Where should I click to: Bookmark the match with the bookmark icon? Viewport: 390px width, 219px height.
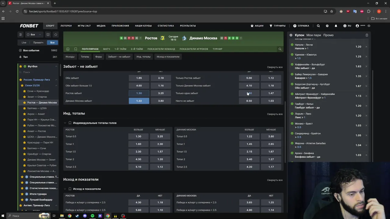tap(76, 49)
